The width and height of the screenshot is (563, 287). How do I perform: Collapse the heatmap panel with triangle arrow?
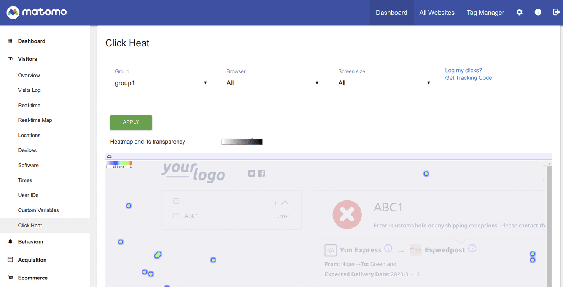point(110,156)
